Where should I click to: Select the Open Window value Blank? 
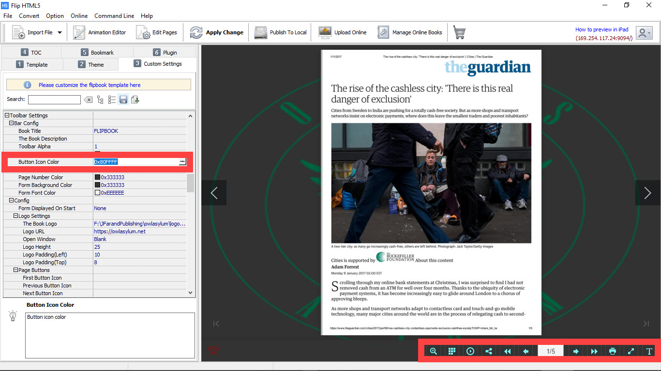tap(100, 239)
